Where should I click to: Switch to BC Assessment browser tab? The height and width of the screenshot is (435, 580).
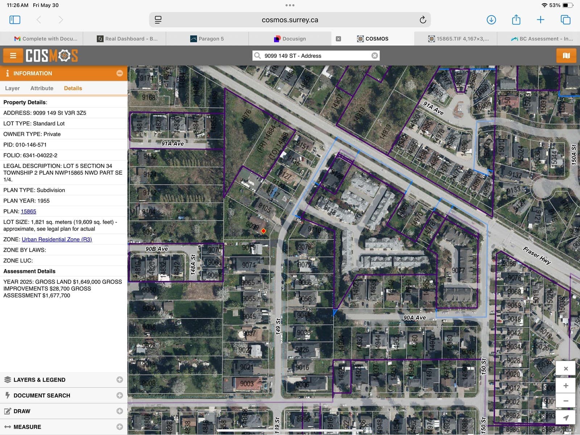pyautogui.click(x=542, y=39)
